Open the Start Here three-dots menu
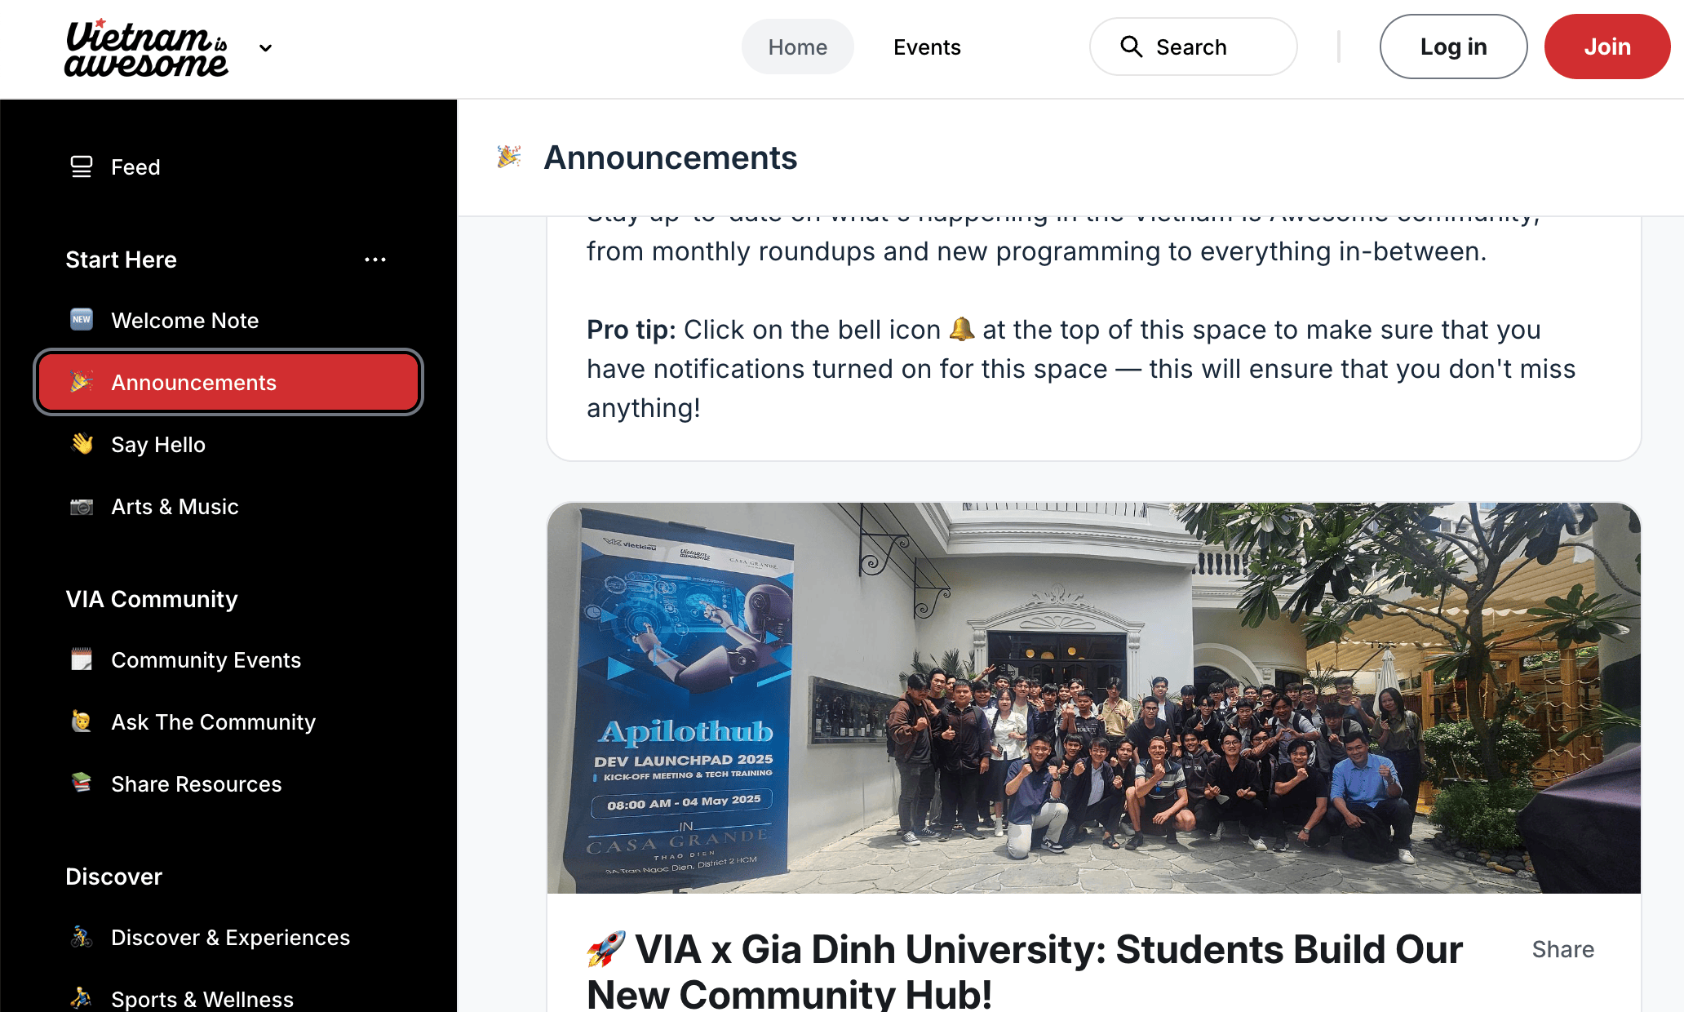This screenshot has width=1684, height=1012. click(x=375, y=260)
